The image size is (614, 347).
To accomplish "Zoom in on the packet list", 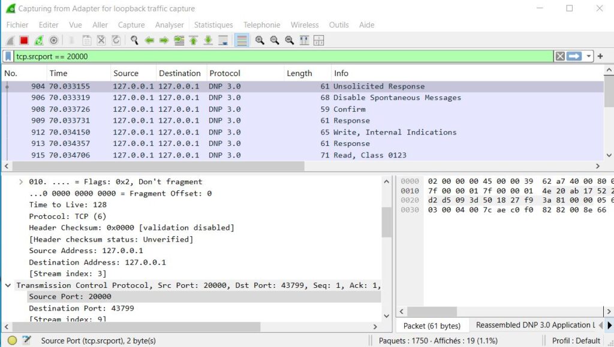I will coord(259,40).
